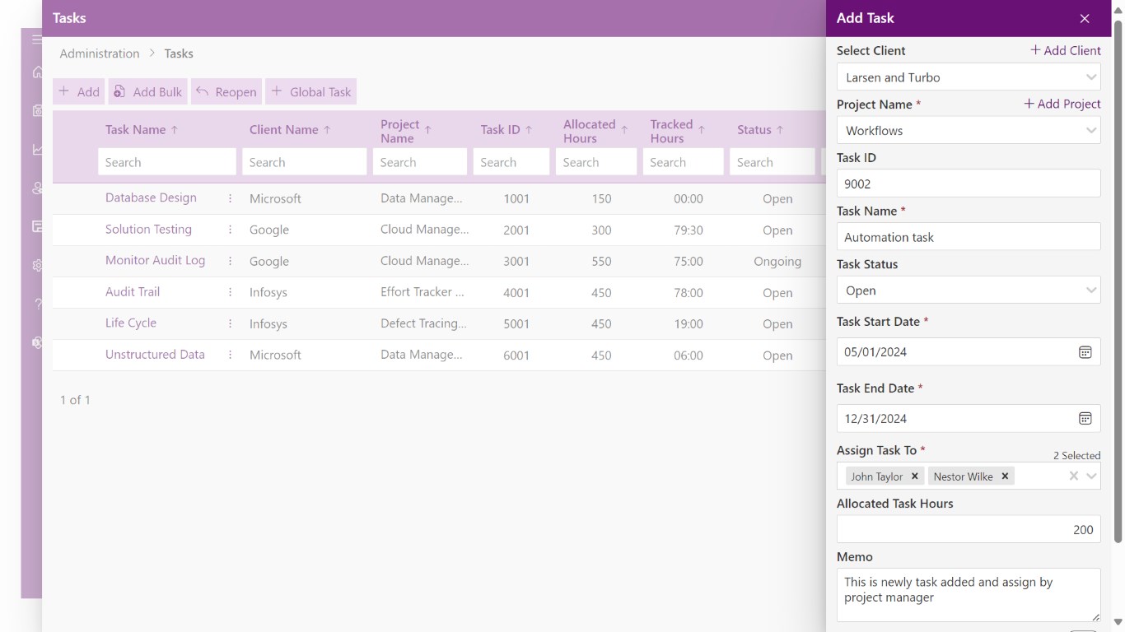This screenshot has height=632, width=1125.
Task: Open the Life Cycle task link
Action: coord(130,323)
